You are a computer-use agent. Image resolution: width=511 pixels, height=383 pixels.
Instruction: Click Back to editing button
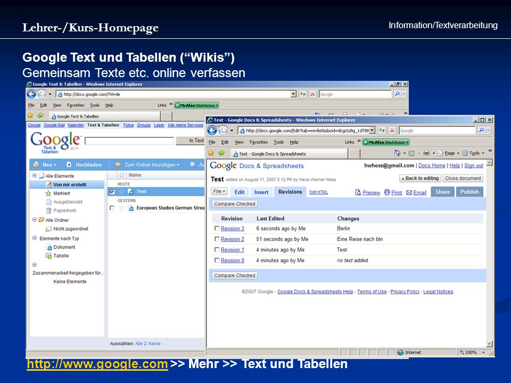point(420,178)
